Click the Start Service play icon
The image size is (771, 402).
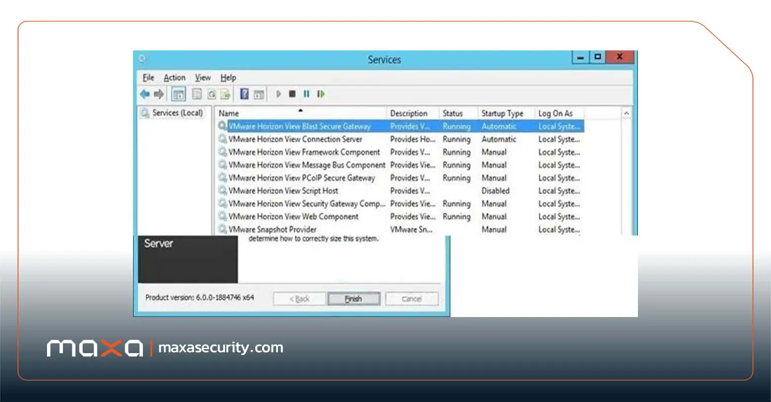click(x=278, y=94)
